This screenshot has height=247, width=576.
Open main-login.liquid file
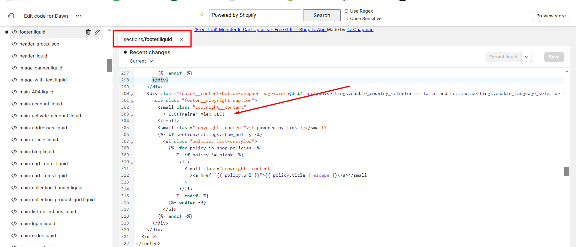tap(37, 224)
